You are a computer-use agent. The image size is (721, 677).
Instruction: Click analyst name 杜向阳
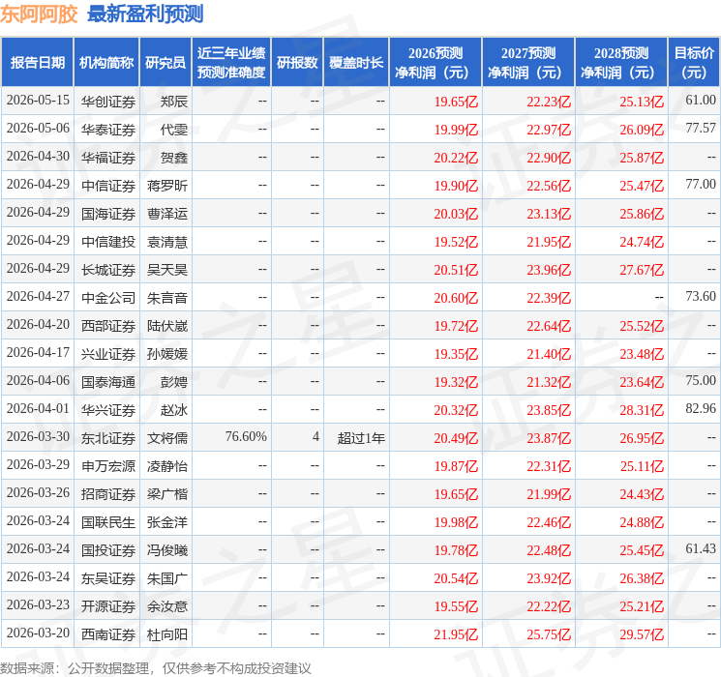coord(166,634)
